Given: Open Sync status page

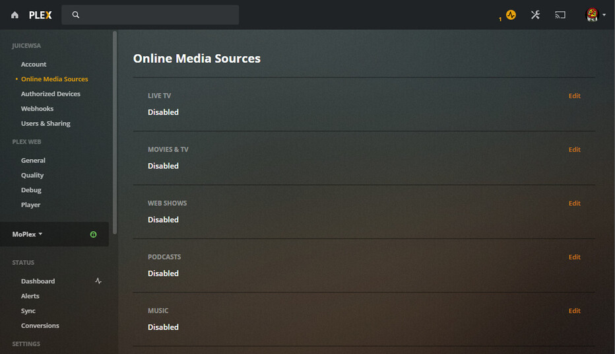Looking at the screenshot, I should coord(28,311).
